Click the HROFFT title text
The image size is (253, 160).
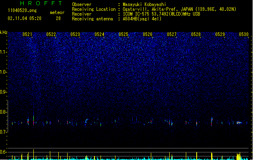click(41, 3)
